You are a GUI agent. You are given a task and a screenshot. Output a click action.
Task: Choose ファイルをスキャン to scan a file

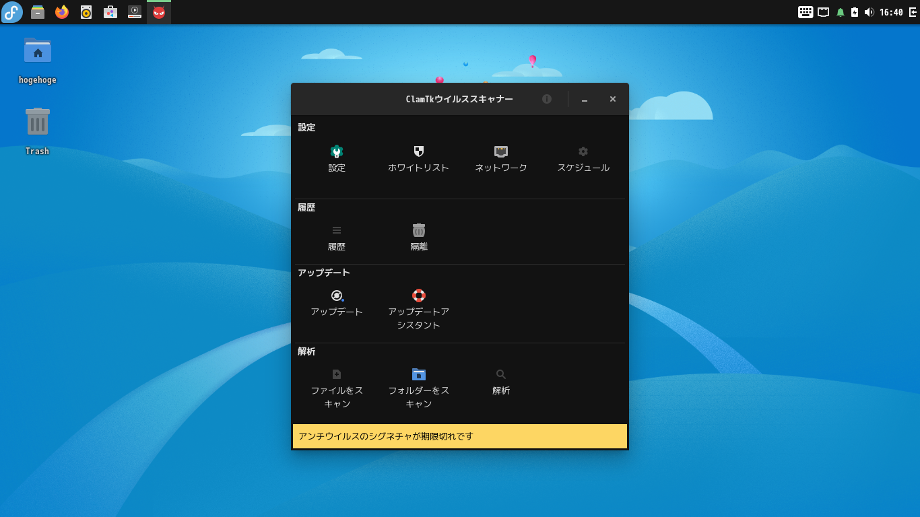click(x=337, y=388)
